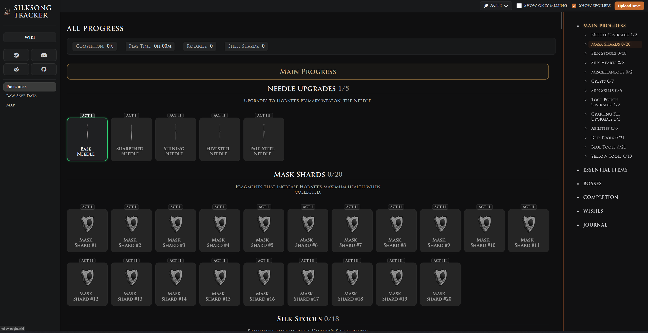Click the Main Progress section header bar
The image size is (648, 333).
pyautogui.click(x=308, y=71)
